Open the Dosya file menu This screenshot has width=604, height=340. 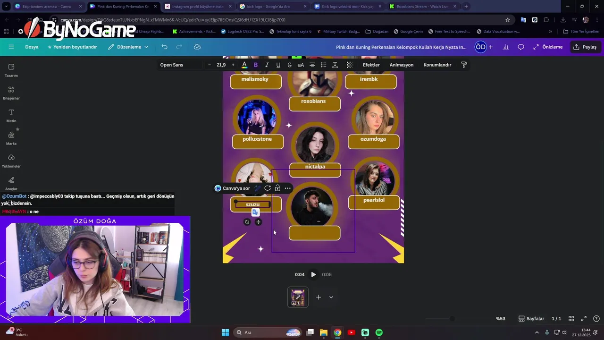pos(32,47)
